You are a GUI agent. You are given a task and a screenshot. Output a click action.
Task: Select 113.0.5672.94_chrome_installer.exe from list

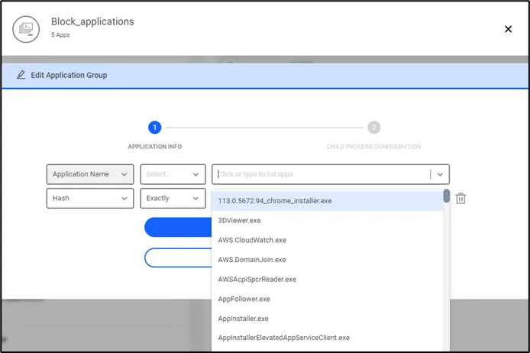pos(327,201)
